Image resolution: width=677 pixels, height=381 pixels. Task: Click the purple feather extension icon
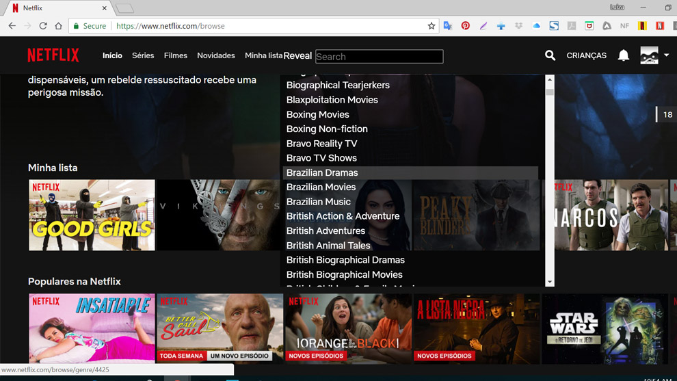coord(483,26)
